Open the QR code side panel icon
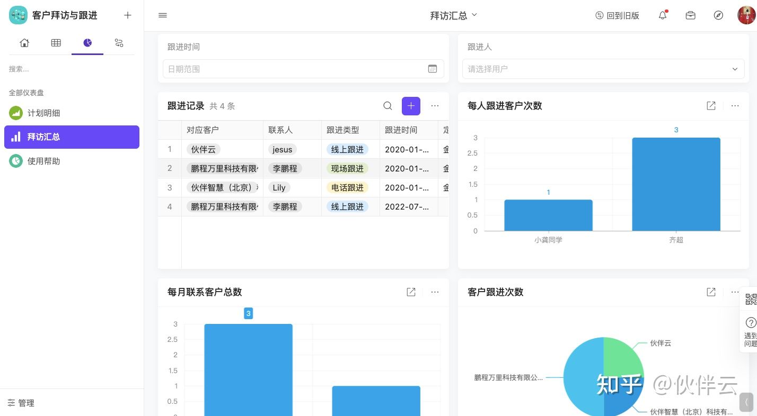Image resolution: width=757 pixels, height=416 pixels. click(751, 299)
